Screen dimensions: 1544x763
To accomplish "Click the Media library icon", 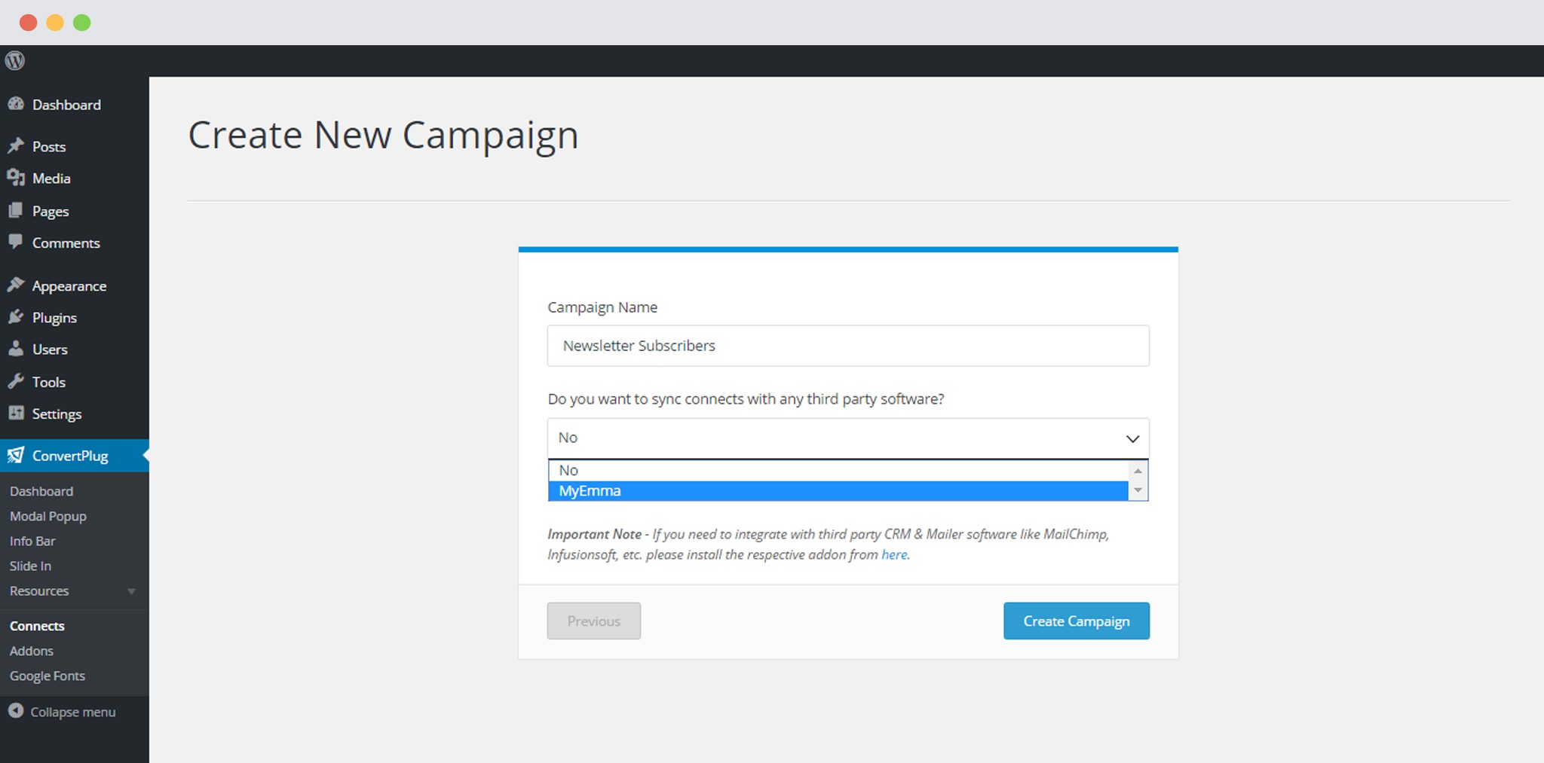I will pos(16,178).
